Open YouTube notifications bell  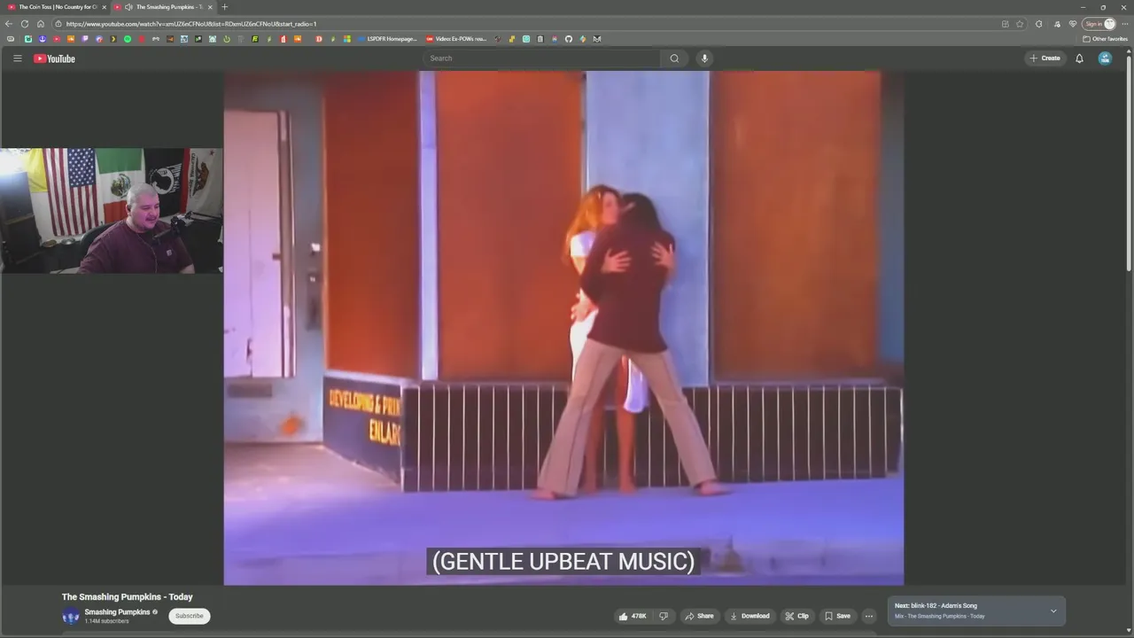click(x=1079, y=58)
